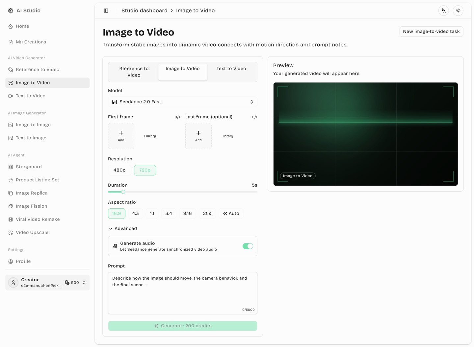The image size is (474, 347).
Task: Choose the 4:3 aspect ratio
Action: [x=135, y=214]
